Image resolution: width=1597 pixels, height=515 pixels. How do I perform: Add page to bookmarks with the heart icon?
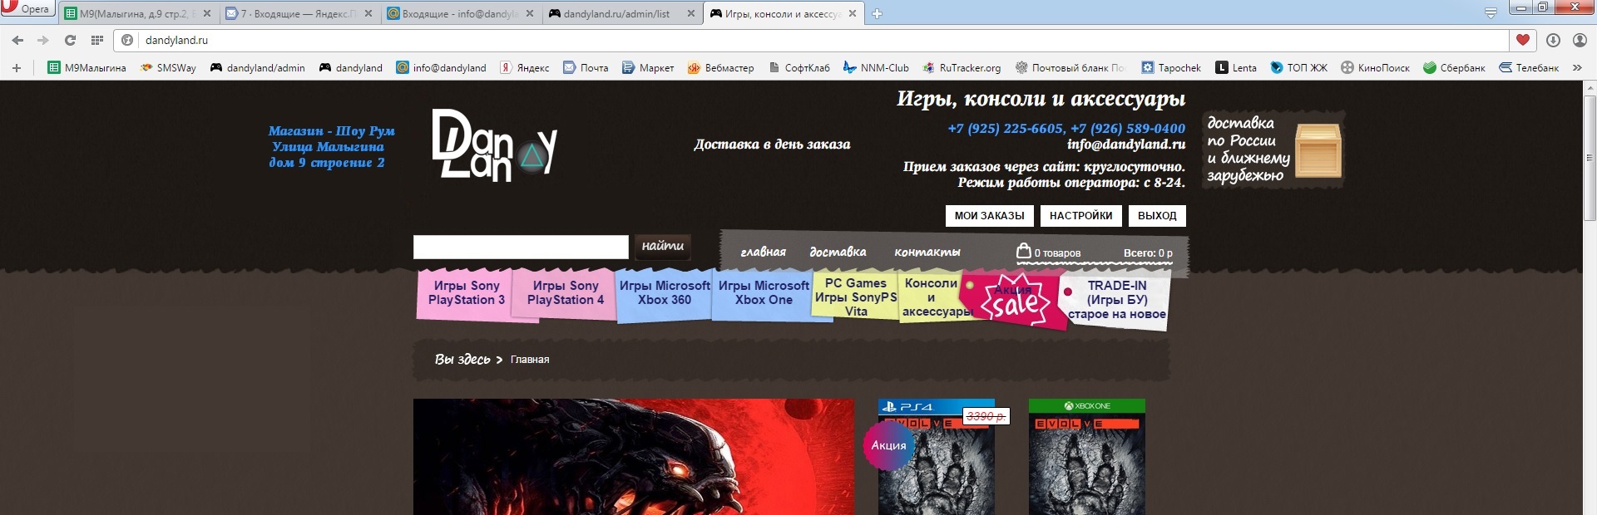(1522, 40)
